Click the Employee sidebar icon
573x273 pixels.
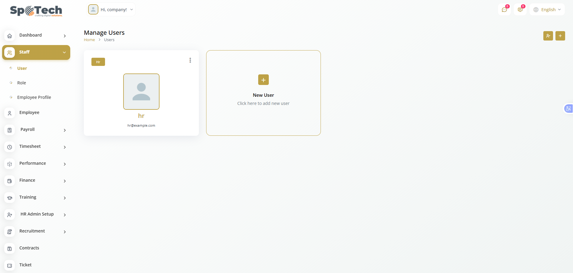click(10, 113)
